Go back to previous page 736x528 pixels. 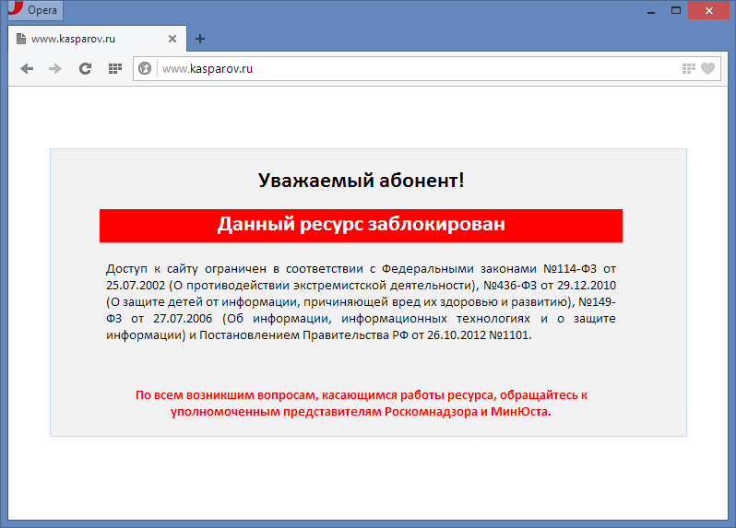tap(27, 69)
